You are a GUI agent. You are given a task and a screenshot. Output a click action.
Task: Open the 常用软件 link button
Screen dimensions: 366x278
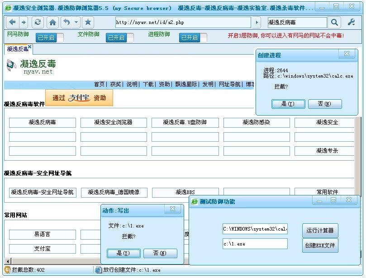325,192
